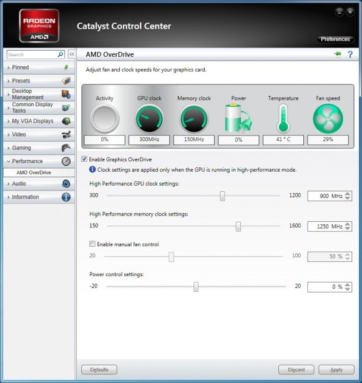Viewport: 362px width, 383px height.
Task: Click the memory clock slider handle
Action: click(238, 226)
